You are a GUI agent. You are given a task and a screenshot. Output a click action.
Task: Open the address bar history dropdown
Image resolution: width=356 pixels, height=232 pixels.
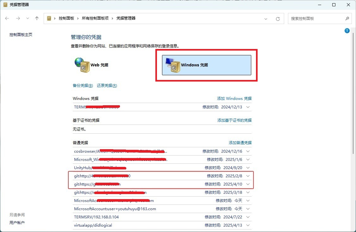click(x=265, y=19)
